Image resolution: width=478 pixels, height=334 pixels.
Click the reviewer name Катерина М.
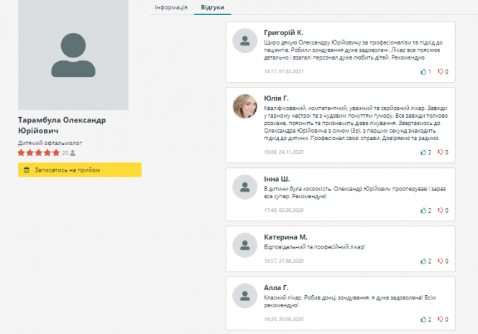[x=286, y=236]
